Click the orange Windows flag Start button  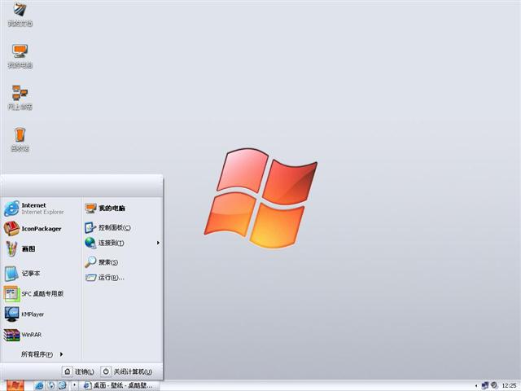pos(15,385)
